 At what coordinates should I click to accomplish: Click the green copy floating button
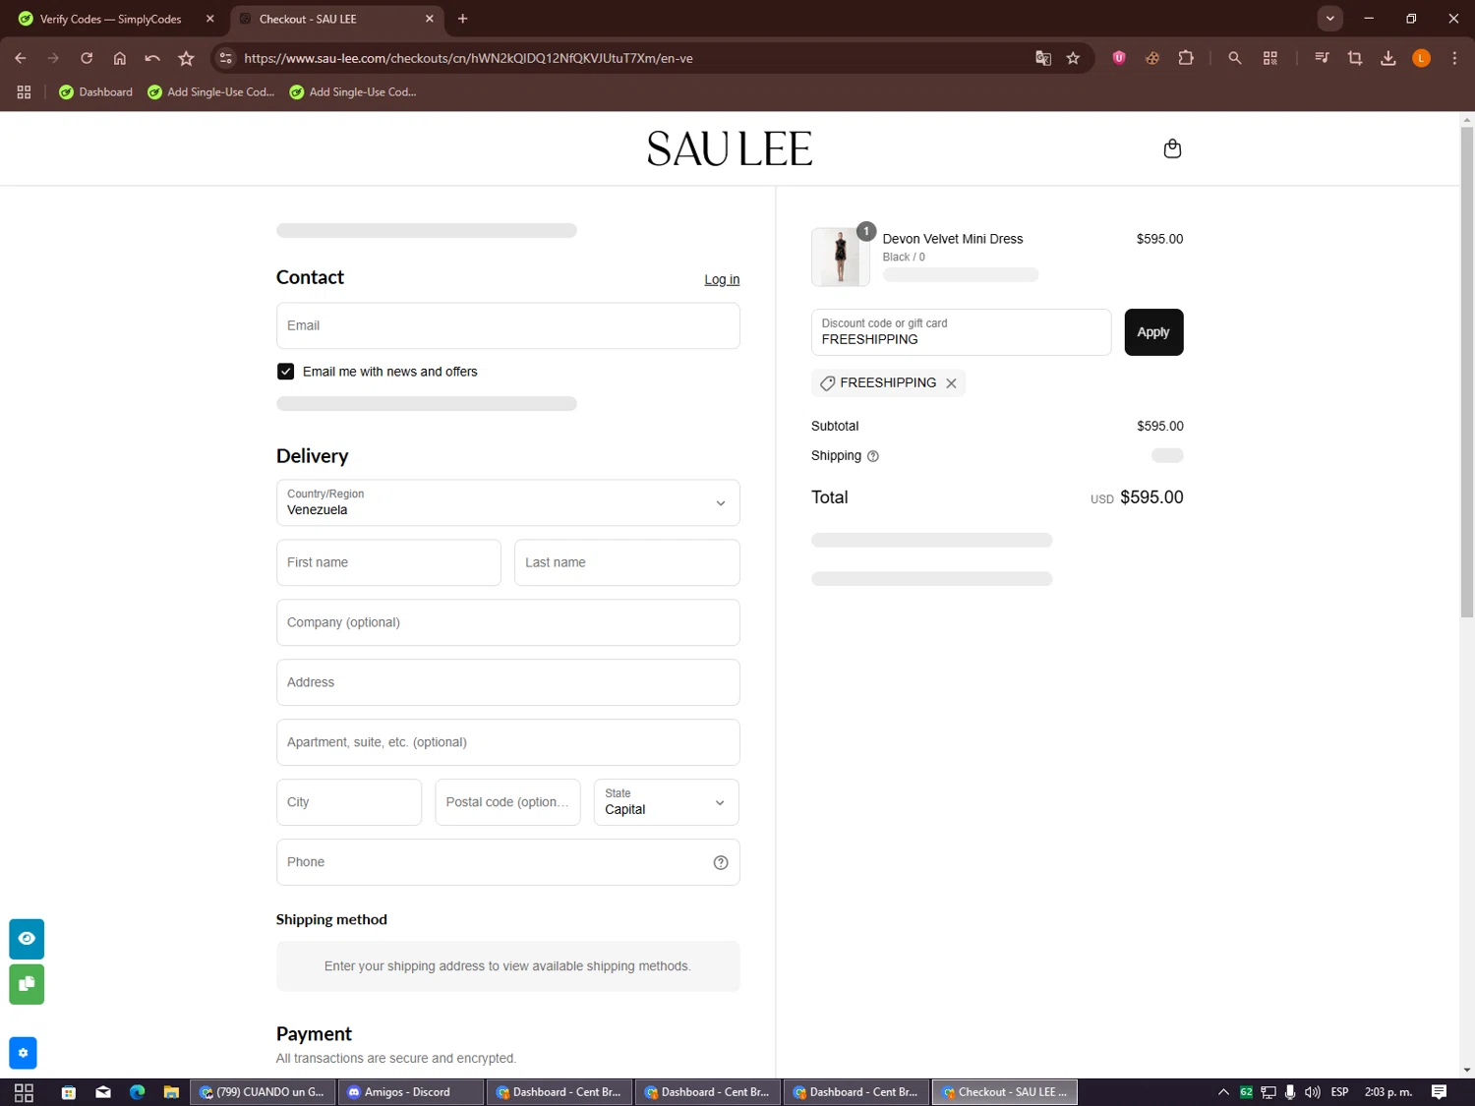[x=27, y=984]
